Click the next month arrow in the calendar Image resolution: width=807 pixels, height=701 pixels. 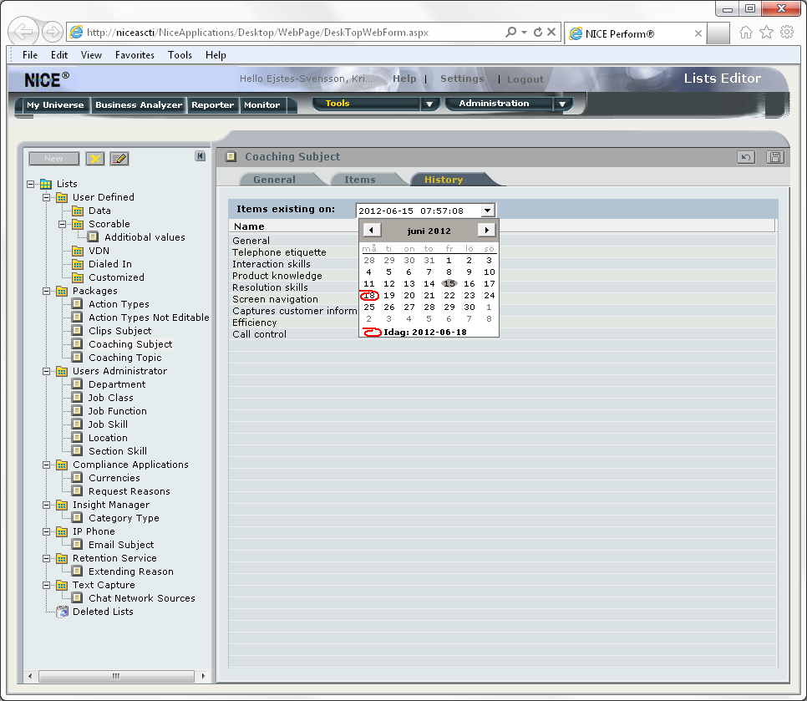pos(485,230)
